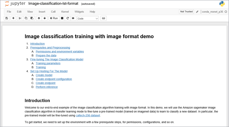The height and width of the screenshot is (127, 229).
Task: Open the command palette keyboard icon
Action: click(103, 18)
